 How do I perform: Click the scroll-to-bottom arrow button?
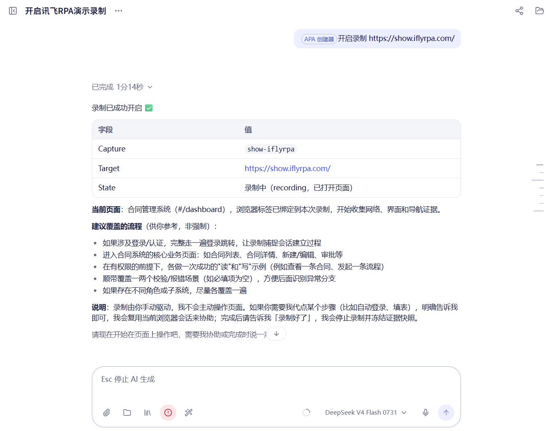pos(276,334)
